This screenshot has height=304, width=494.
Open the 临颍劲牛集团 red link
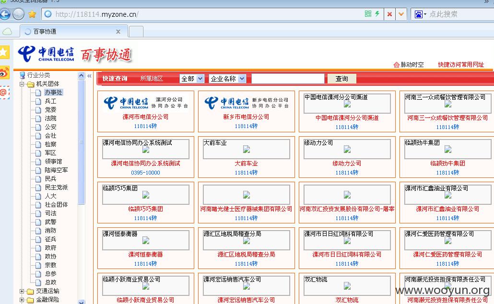[447, 164]
